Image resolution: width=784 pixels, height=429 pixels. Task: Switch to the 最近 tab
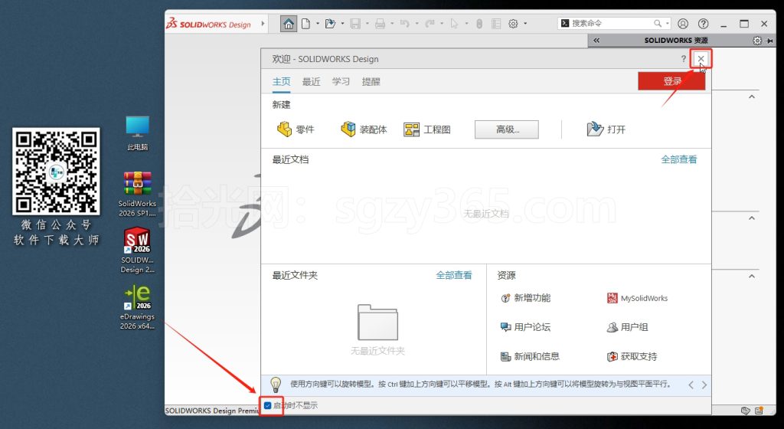(311, 81)
